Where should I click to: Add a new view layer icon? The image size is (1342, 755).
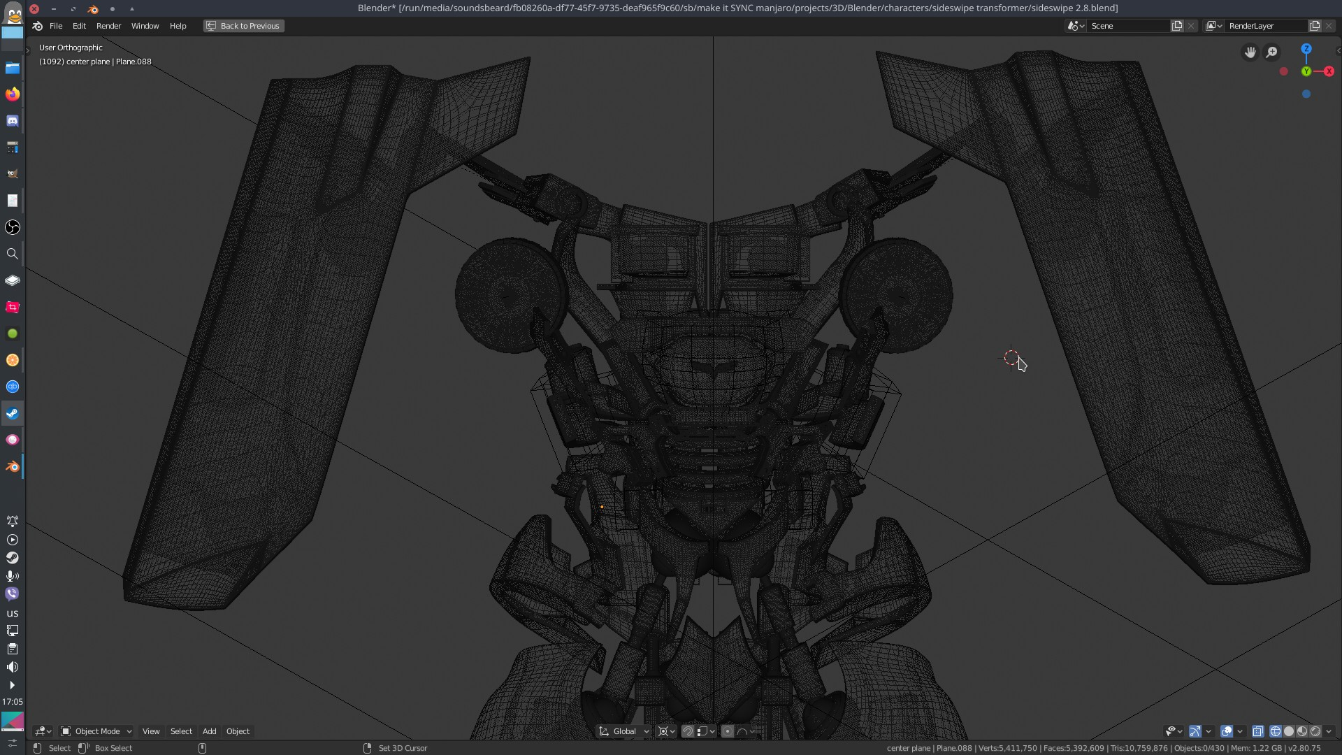pos(1315,26)
